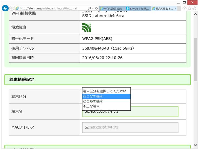Click the 端末名 text input field
The height and width of the screenshot is (150, 199).
click(x=130, y=112)
